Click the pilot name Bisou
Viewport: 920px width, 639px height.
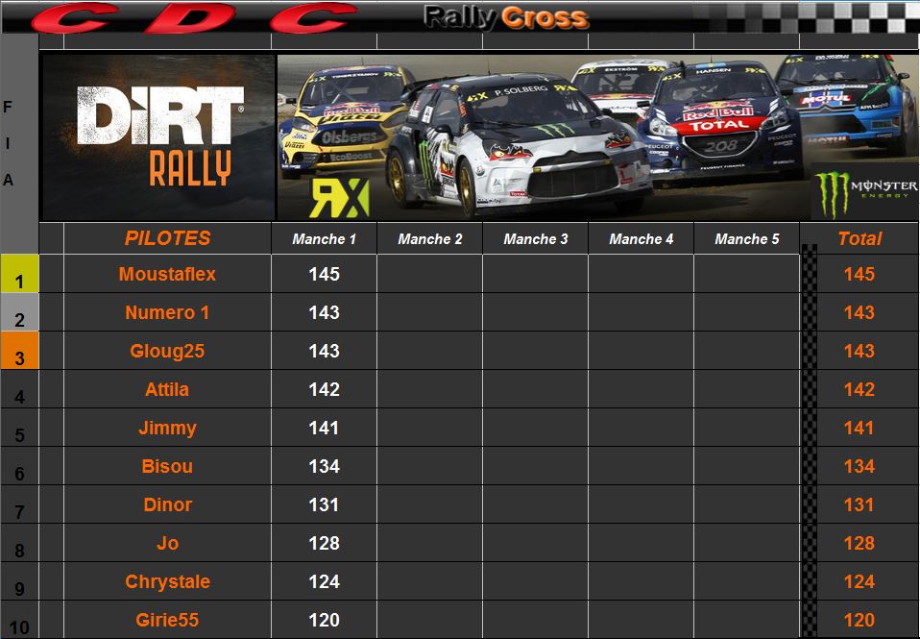point(167,466)
